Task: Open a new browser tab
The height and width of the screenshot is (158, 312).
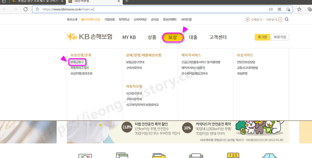Action: coord(127,1)
